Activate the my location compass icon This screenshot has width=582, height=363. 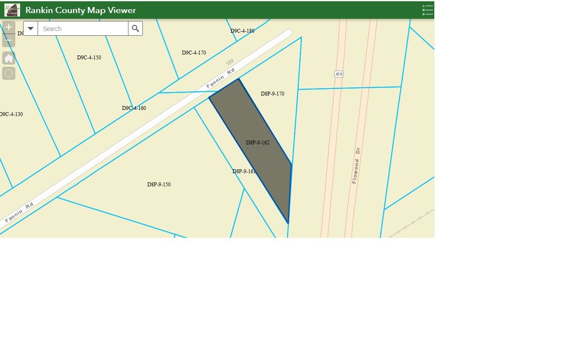pyautogui.click(x=9, y=73)
